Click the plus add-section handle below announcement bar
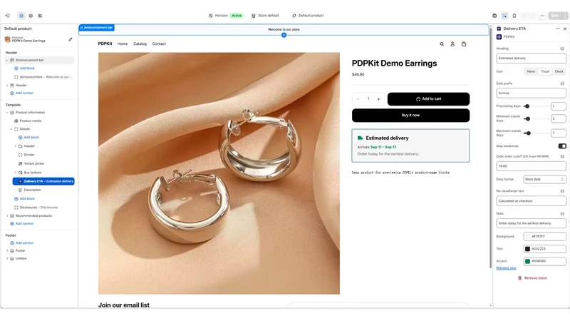 coord(284,35)
